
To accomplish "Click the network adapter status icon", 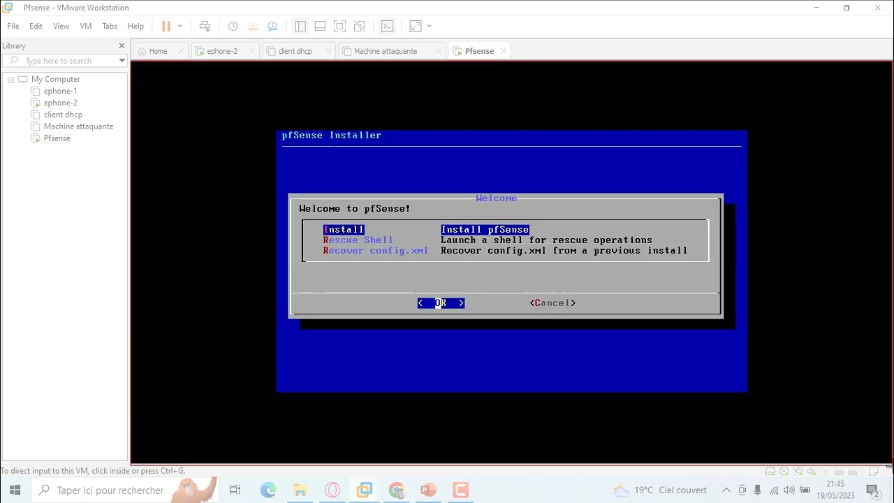I will pos(798,472).
